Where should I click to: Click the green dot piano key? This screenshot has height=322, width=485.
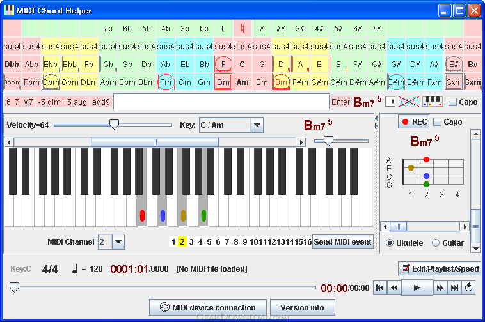point(203,215)
